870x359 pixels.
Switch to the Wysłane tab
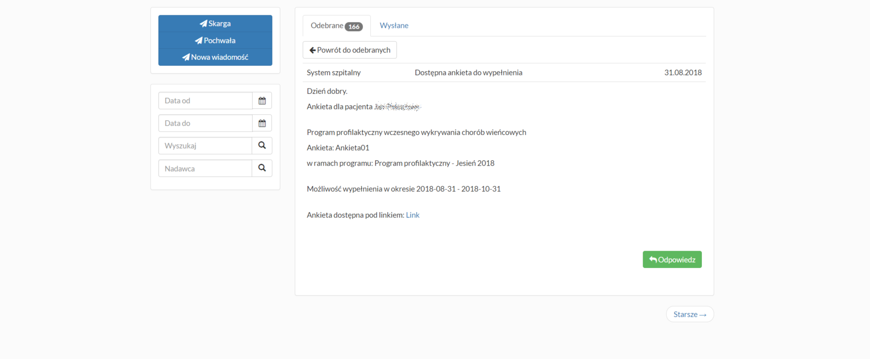point(394,26)
